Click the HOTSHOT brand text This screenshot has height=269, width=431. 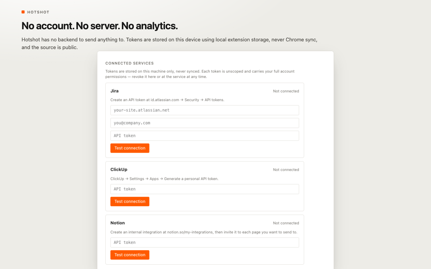click(38, 12)
